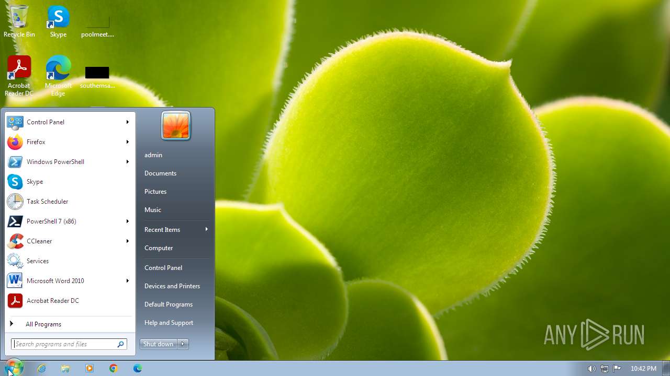The height and width of the screenshot is (376, 670).
Task: Click the Services label text
Action: pos(38,261)
